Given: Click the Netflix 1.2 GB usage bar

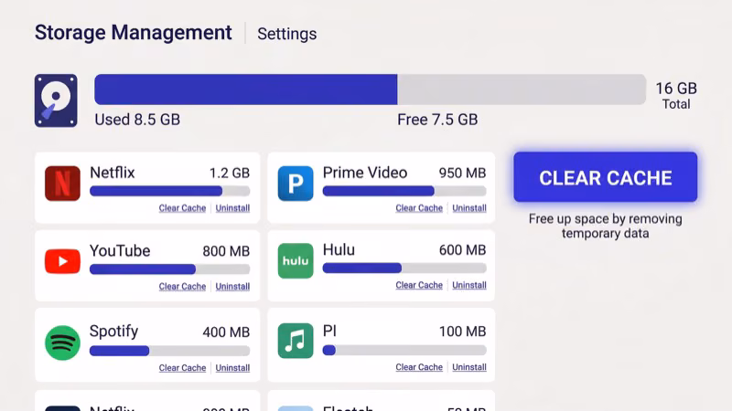Looking at the screenshot, I should coord(170,191).
